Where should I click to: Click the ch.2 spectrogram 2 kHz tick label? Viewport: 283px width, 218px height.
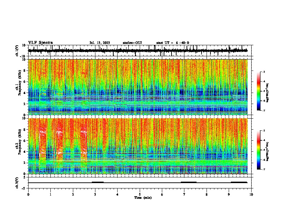click(25, 163)
